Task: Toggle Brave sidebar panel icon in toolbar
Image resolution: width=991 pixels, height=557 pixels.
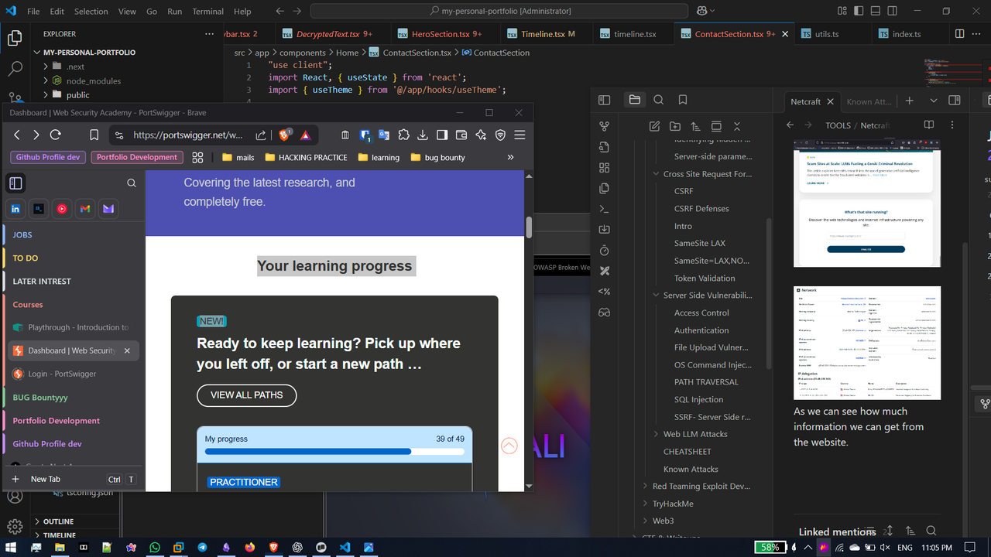Action: (x=442, y=135)
